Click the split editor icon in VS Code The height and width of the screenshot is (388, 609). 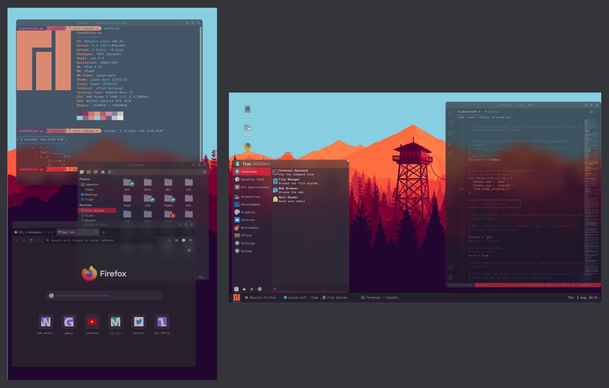(591, 111)
